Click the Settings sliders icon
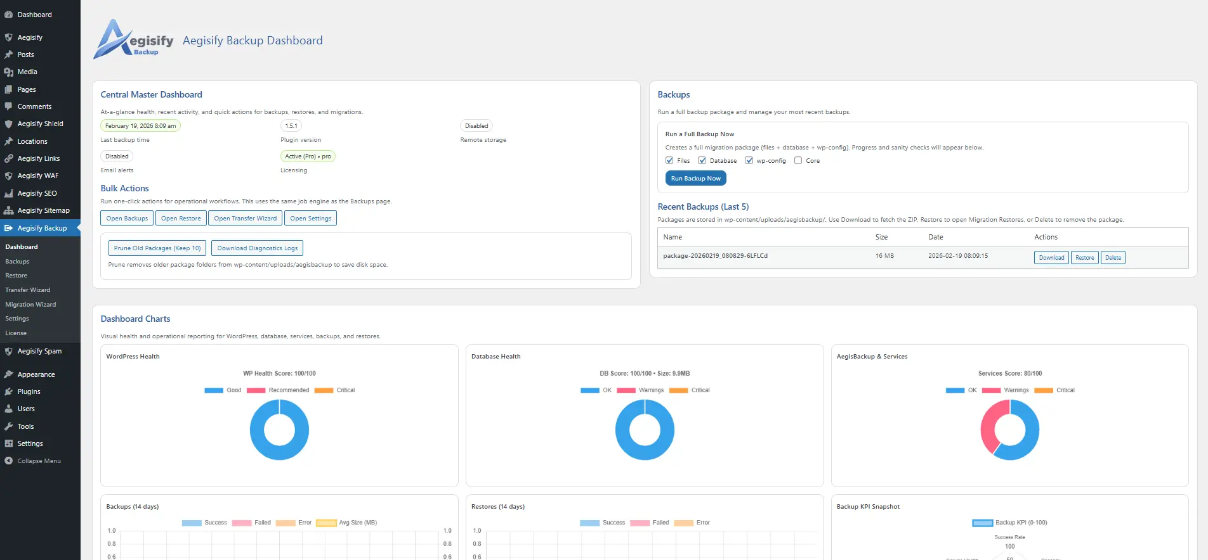 [9, 443]
